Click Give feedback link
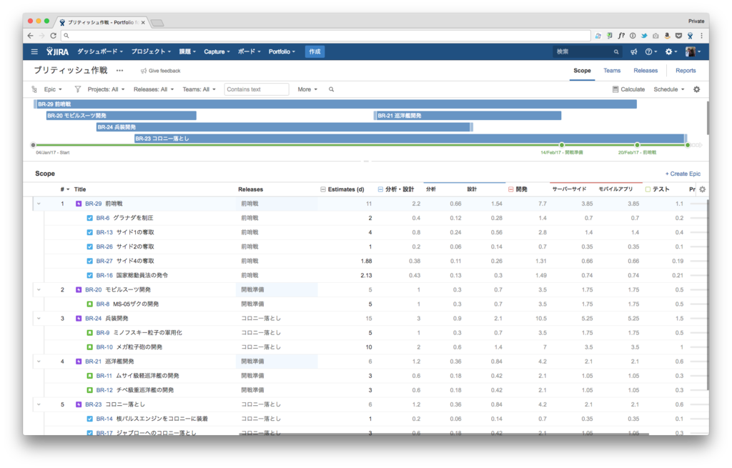 (161, 71)
